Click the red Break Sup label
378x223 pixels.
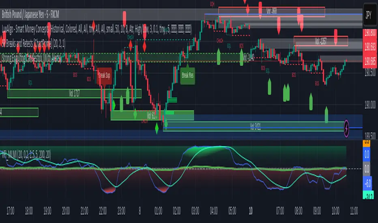(104, 75)
